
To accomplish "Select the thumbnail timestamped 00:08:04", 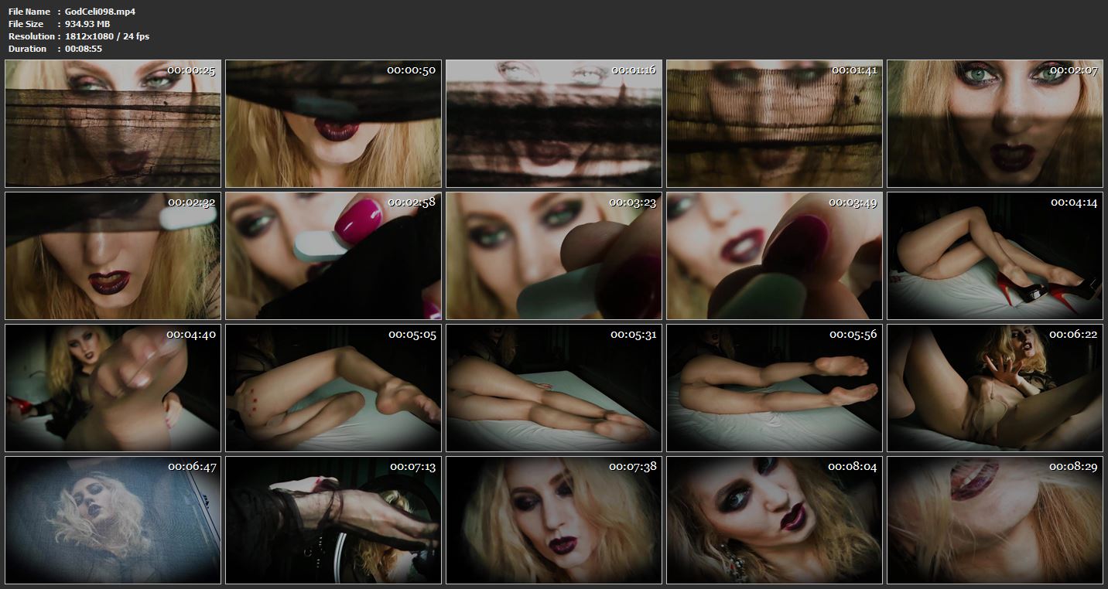I will click(x=775, y=520).
